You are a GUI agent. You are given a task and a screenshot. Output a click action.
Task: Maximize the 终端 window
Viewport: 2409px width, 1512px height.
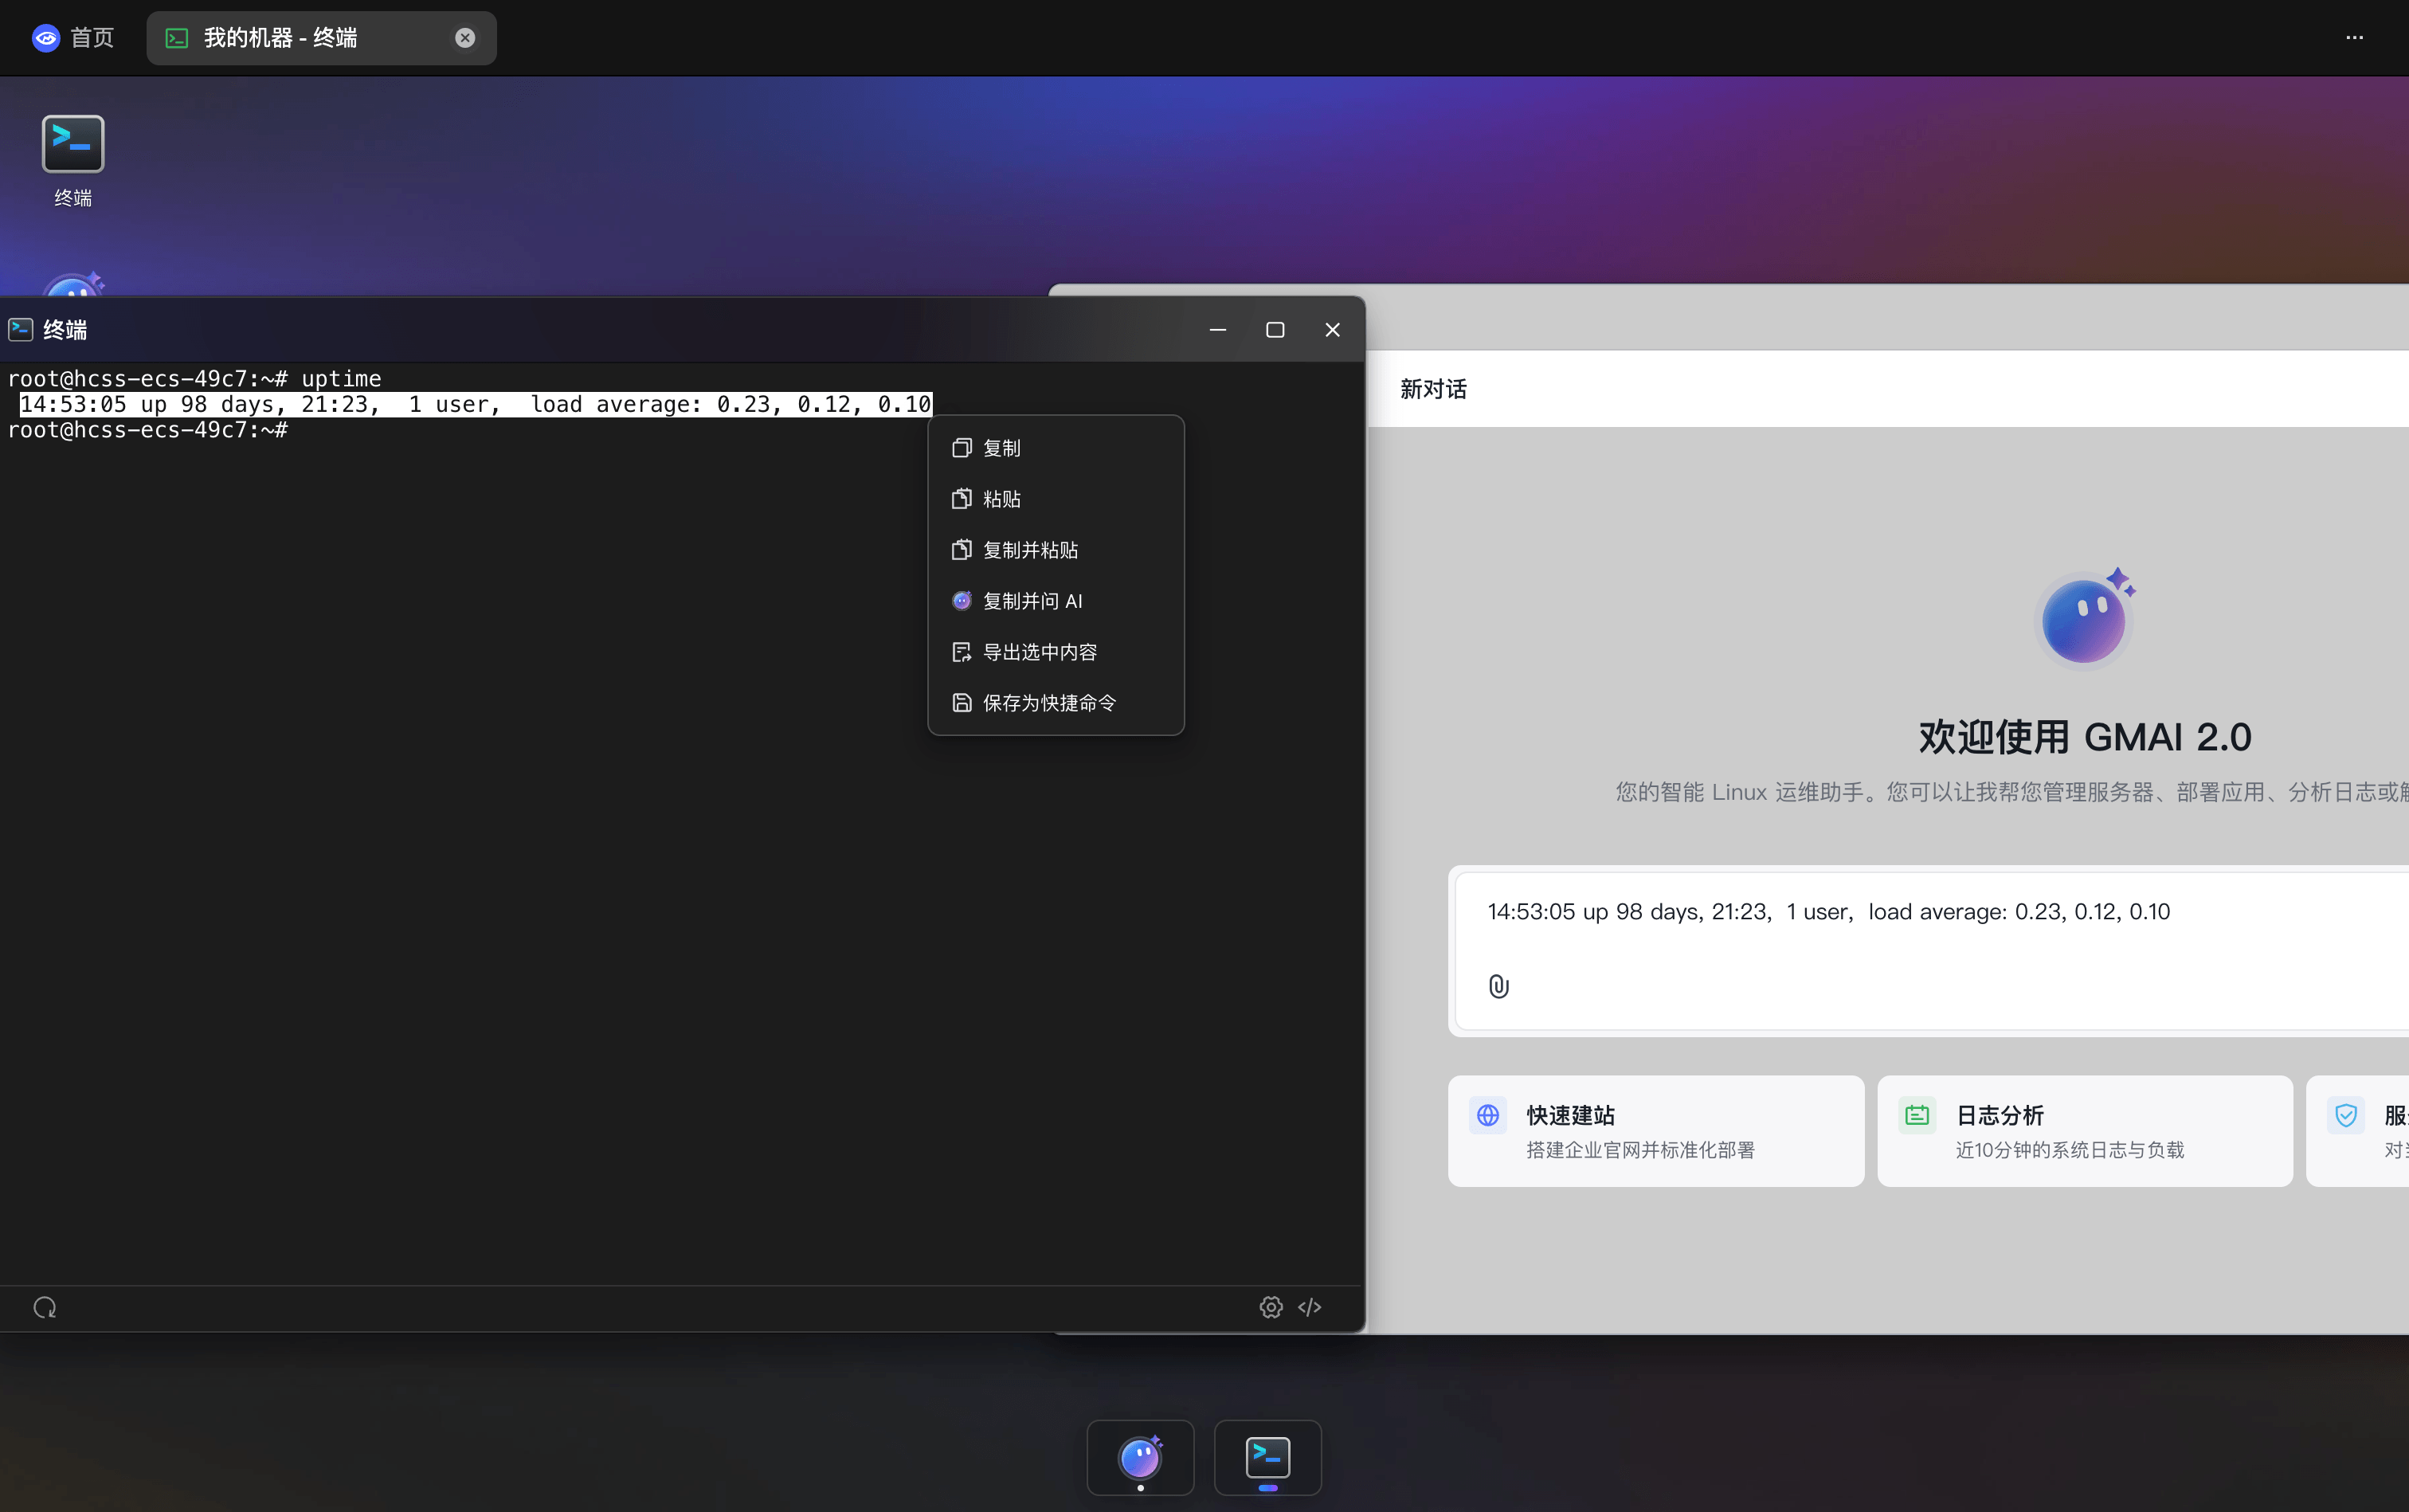(1275, 330)
